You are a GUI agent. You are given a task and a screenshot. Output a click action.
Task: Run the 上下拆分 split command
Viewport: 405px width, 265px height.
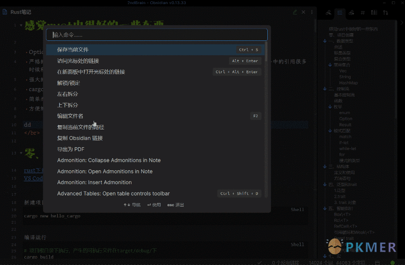point(156,105)
